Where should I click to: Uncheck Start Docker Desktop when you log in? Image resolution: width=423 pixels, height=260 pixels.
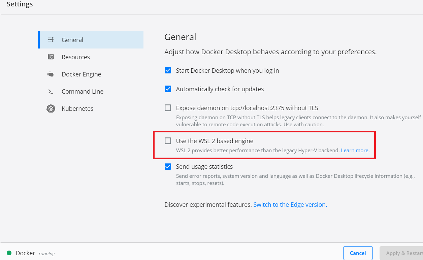coord(168,70)
